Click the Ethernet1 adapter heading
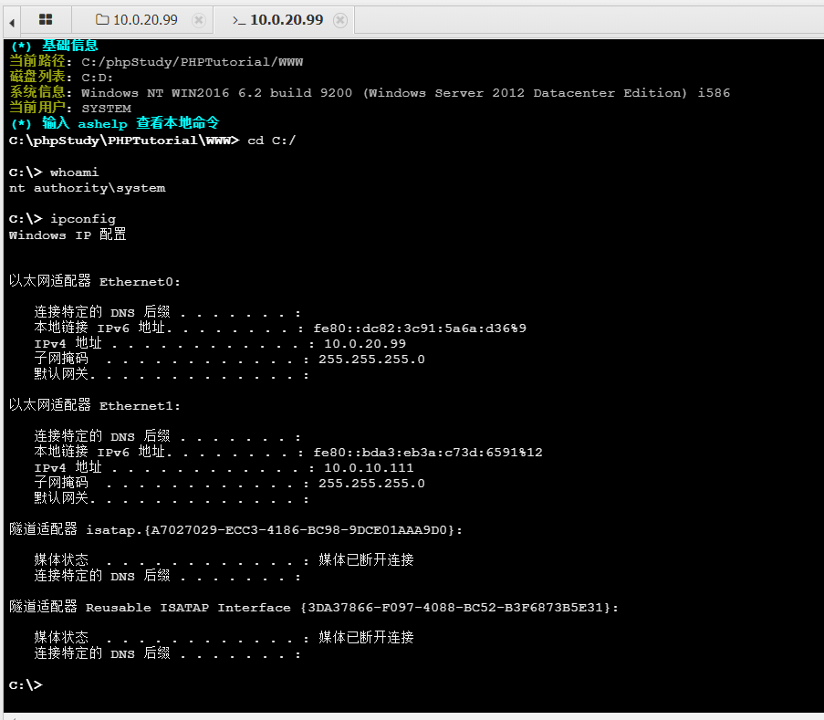Viewport: 824px width, 720px height. click(x=95, y=405)
